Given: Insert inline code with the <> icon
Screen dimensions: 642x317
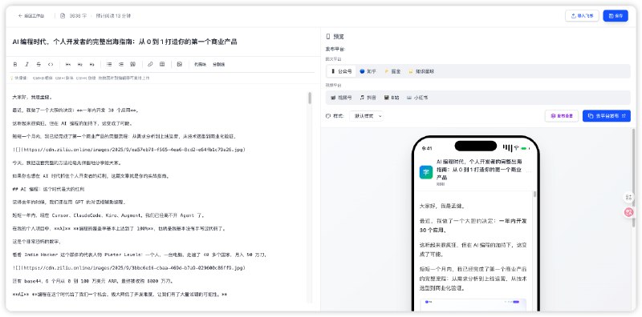Looking at the screenshot, I should coord(51,65).
